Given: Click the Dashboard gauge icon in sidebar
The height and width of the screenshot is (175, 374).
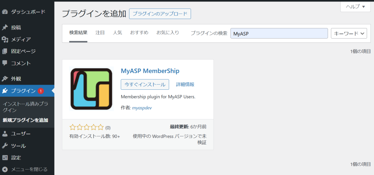Looking at the screenshot, I should [5, 12].
